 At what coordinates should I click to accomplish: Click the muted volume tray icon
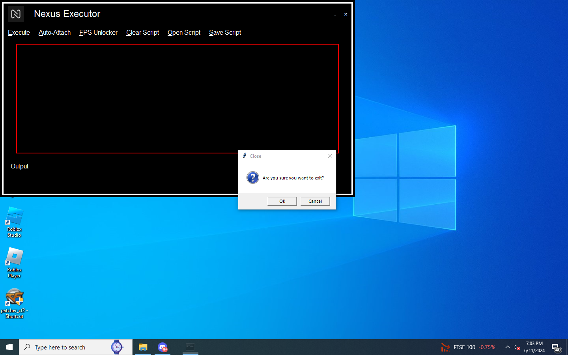click(517, 347)
